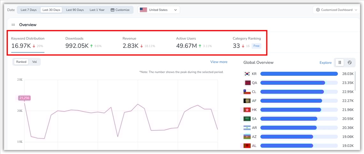Viewport: 364px width, 154px height.
Task: Click the Qatar flag icon
Action: (x=247, y=83)
